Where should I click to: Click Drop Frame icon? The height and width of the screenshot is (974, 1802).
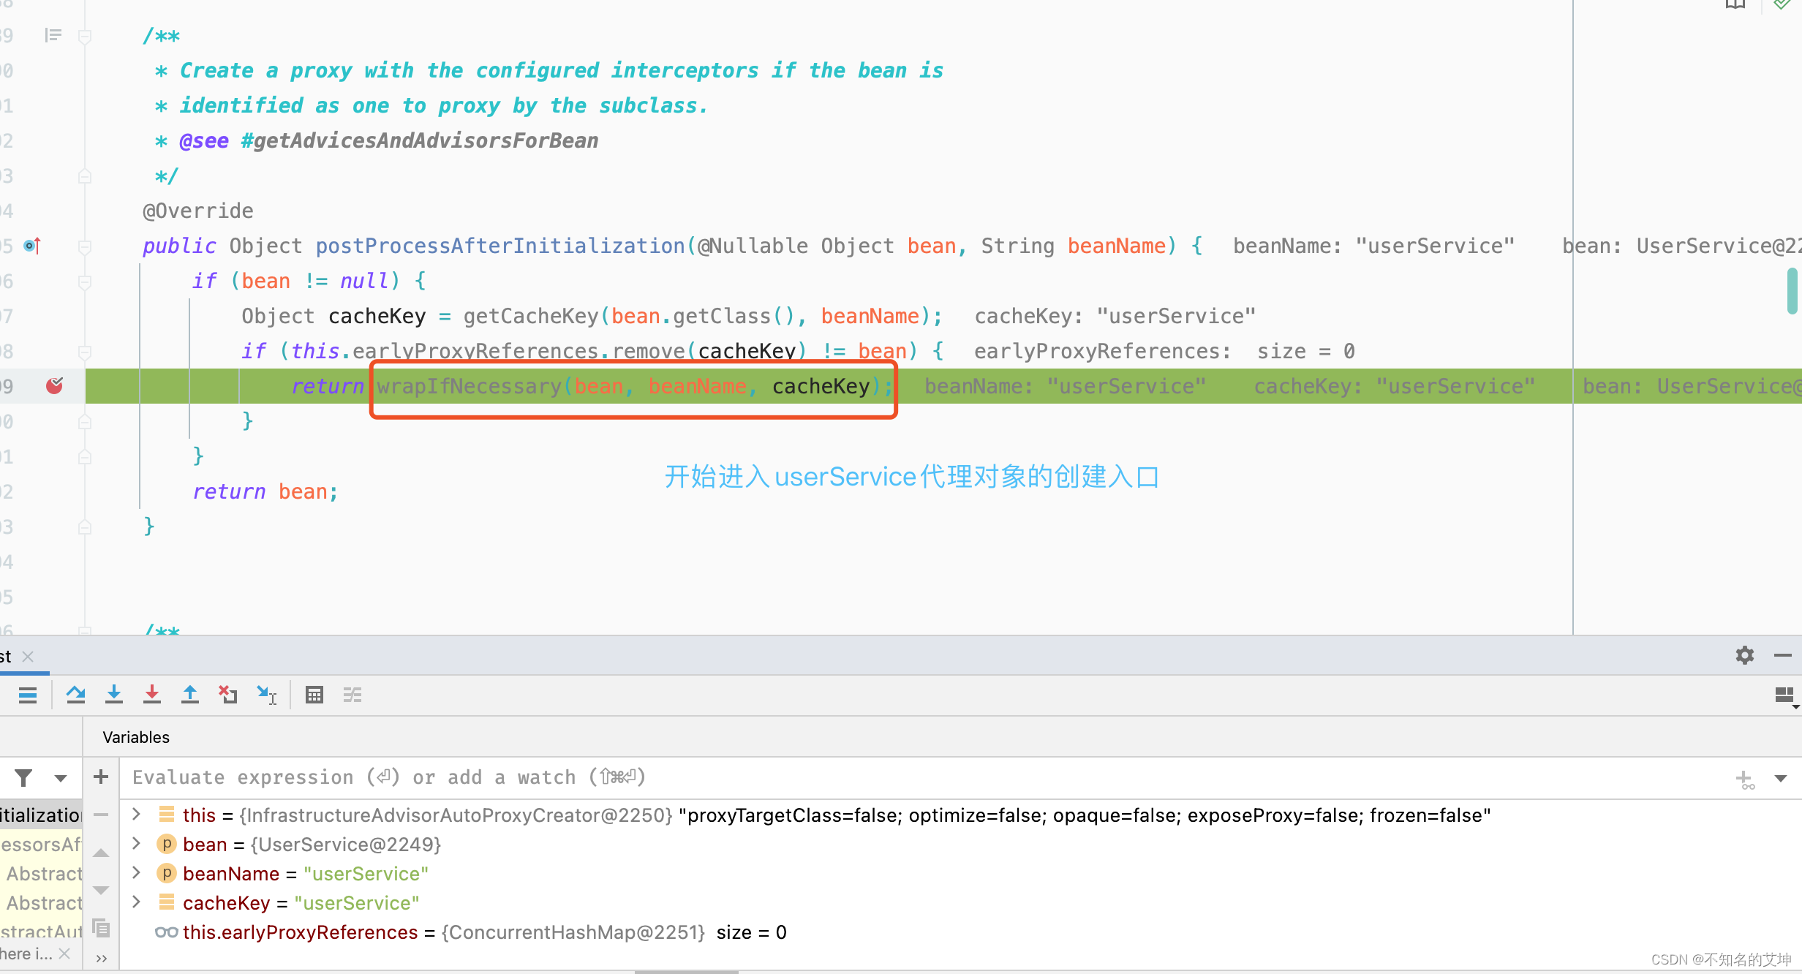pos(228,695)
